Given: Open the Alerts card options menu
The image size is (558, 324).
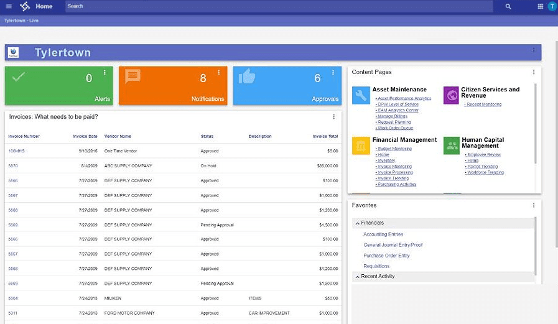Looking at the screenshot, I should coord(105,73).
